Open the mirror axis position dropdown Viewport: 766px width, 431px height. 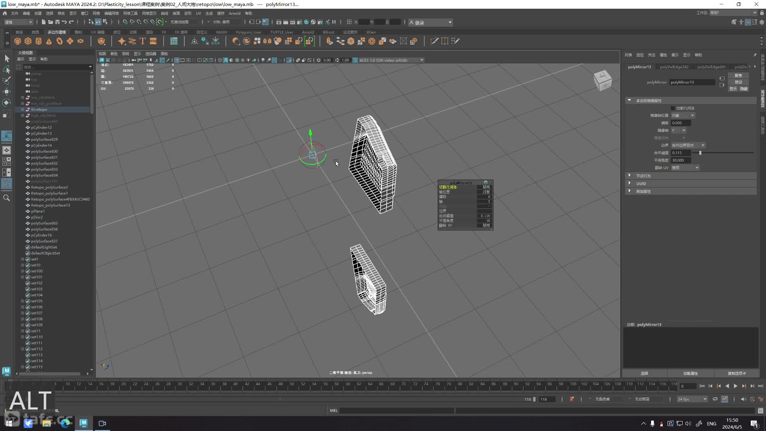coord(683,115)
